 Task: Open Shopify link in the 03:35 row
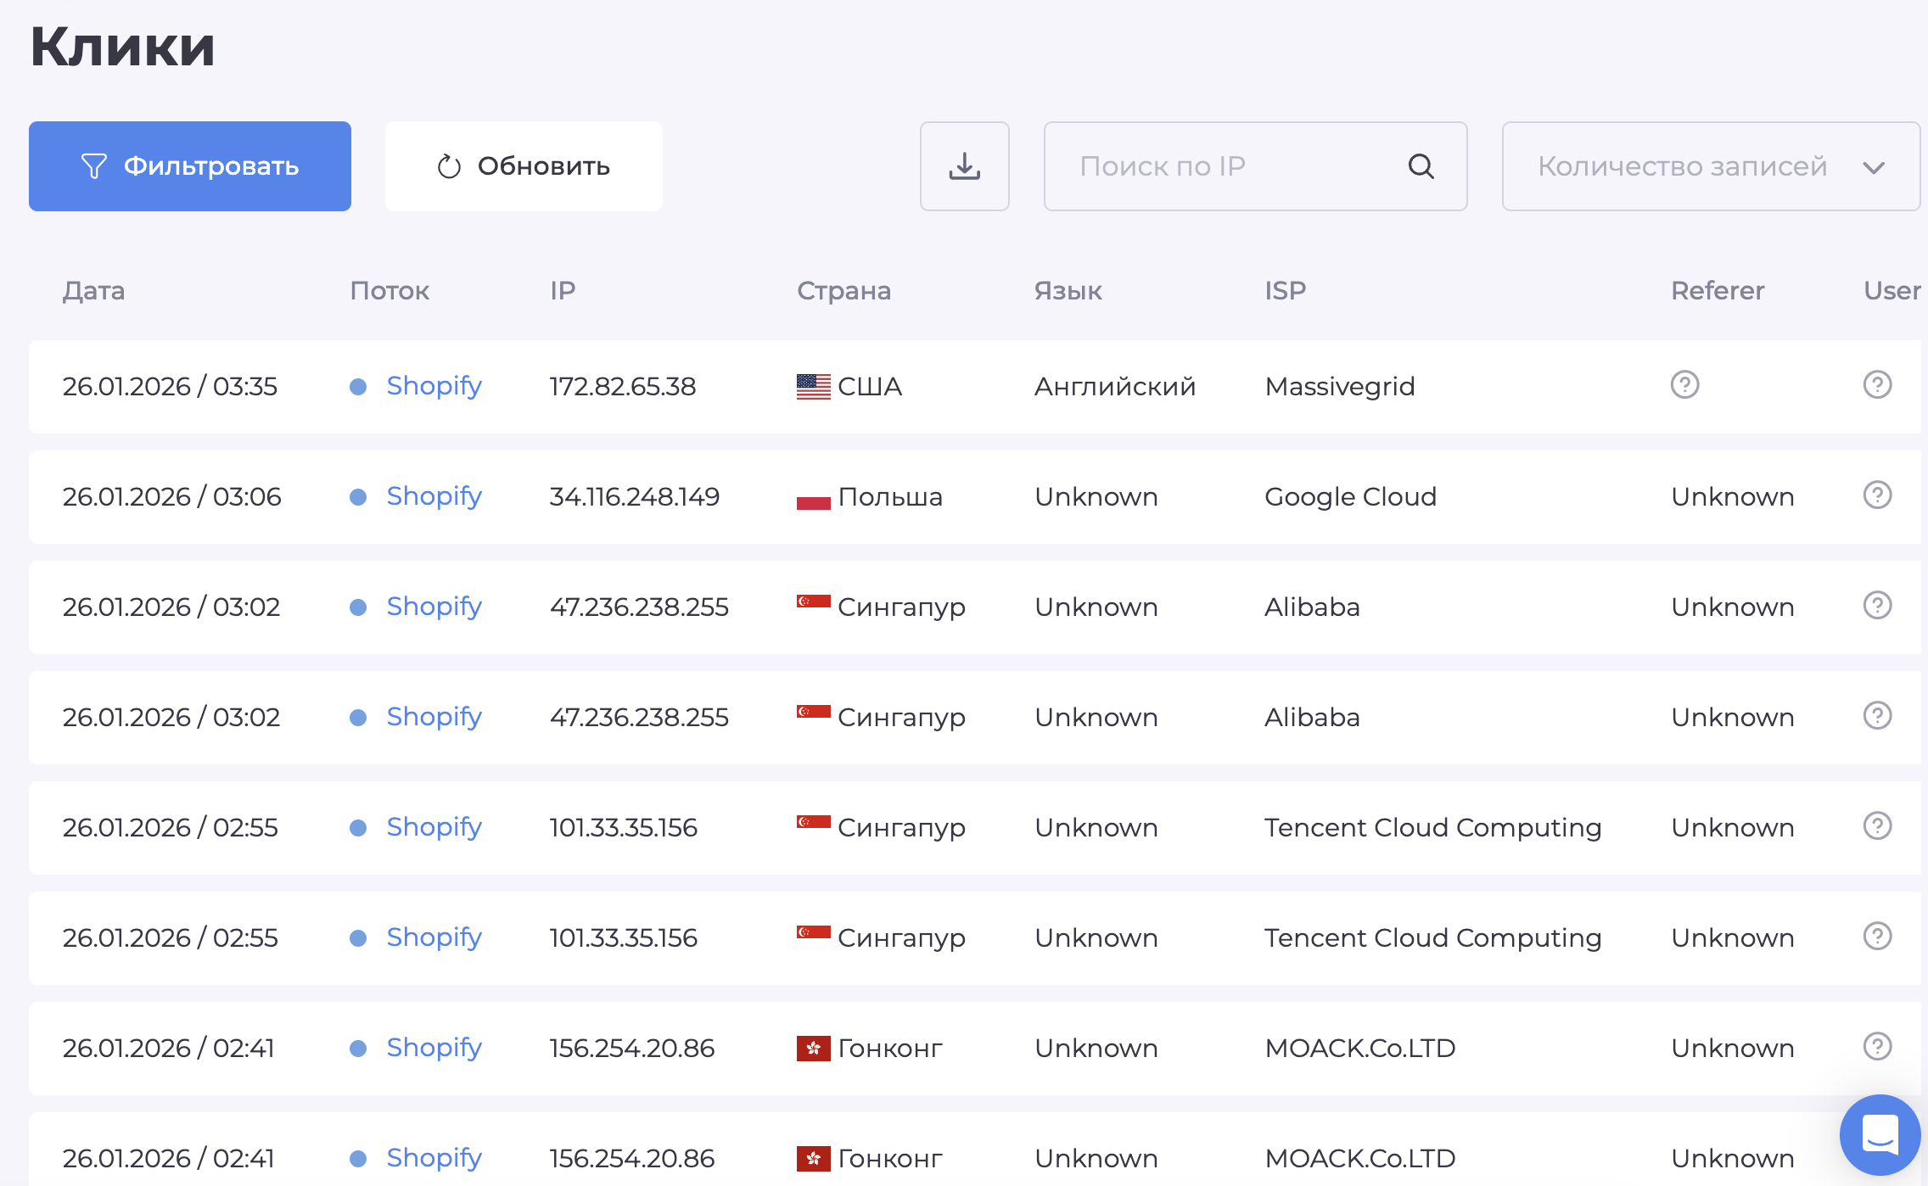(434, 386)
